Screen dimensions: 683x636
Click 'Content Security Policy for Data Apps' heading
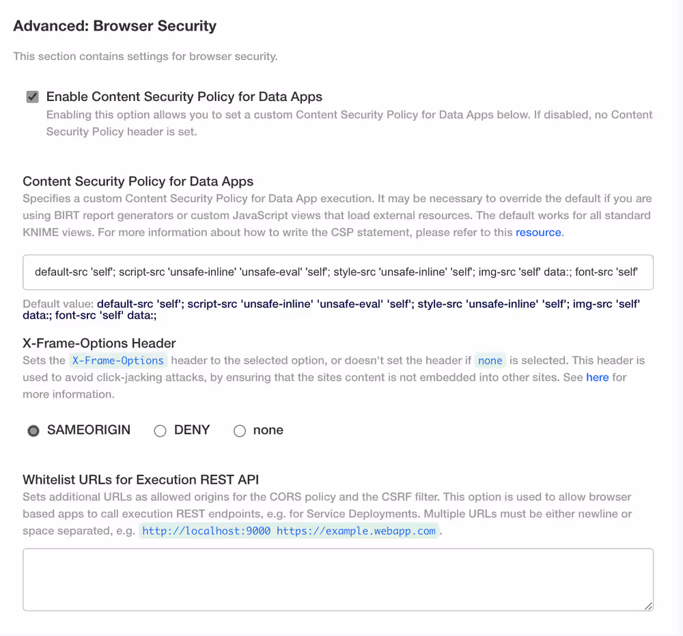tap(138, 182)
